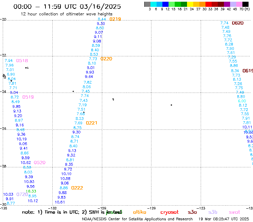Viewport: 253px width, 222px height.
Task: Click the wave height value 10.11
Action: pyautogui.click(x=247, y=127)
